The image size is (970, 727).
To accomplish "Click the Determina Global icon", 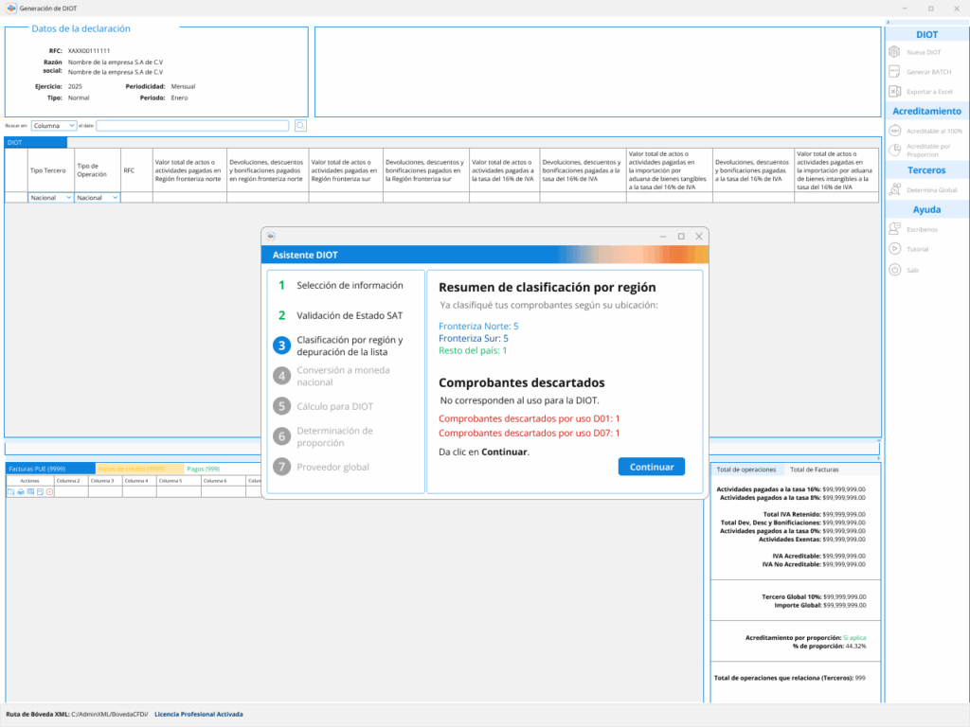I will coord(894,188).
